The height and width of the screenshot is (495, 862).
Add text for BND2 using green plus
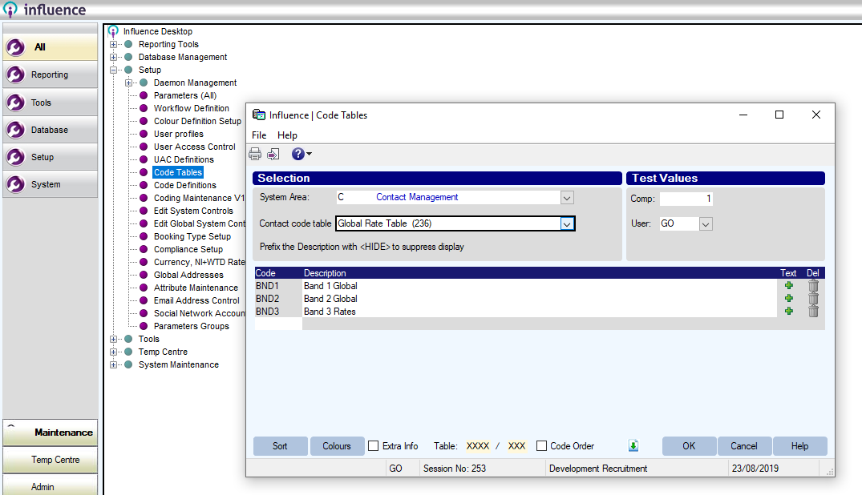(x=789, y=298)
